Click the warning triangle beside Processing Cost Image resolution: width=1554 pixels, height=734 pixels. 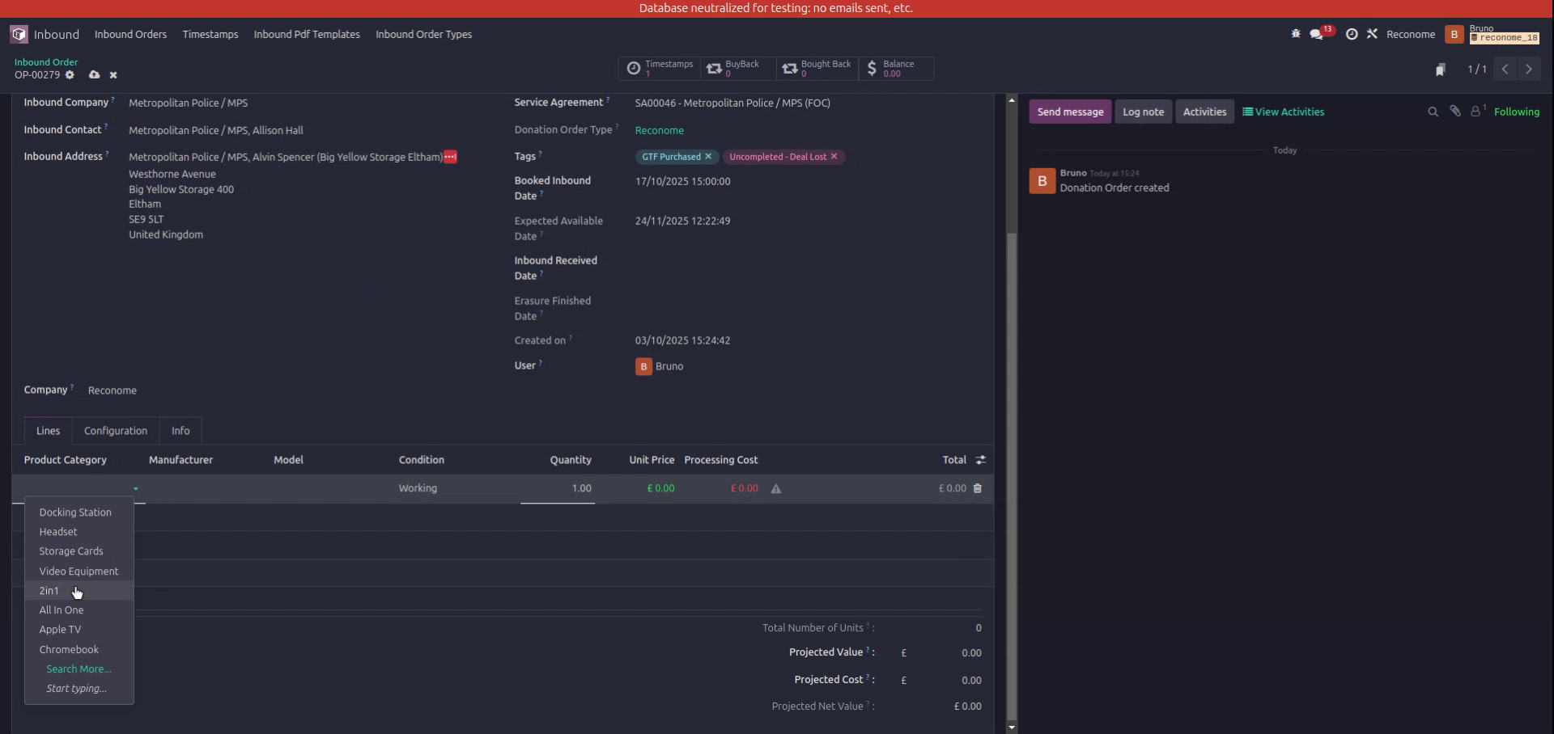[776, 488]
